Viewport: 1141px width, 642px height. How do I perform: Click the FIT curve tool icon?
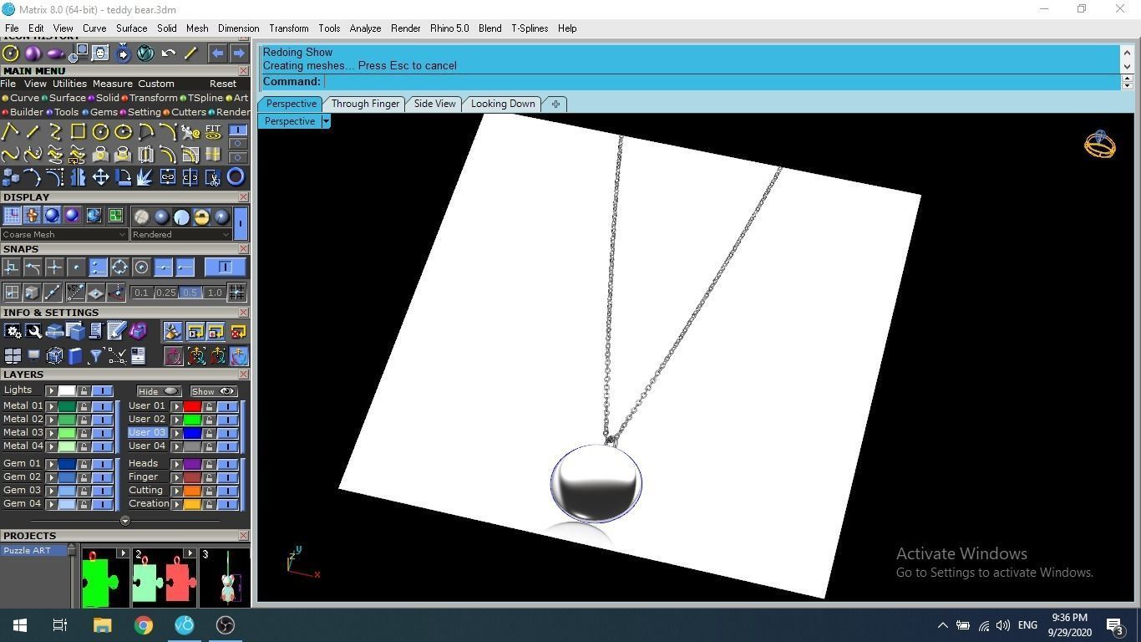click(213, 132)
